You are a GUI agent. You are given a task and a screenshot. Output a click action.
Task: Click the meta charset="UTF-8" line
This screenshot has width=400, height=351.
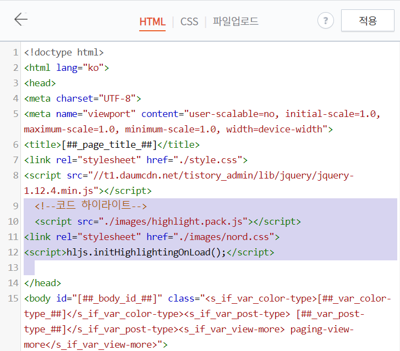click(x=83, y=98)
